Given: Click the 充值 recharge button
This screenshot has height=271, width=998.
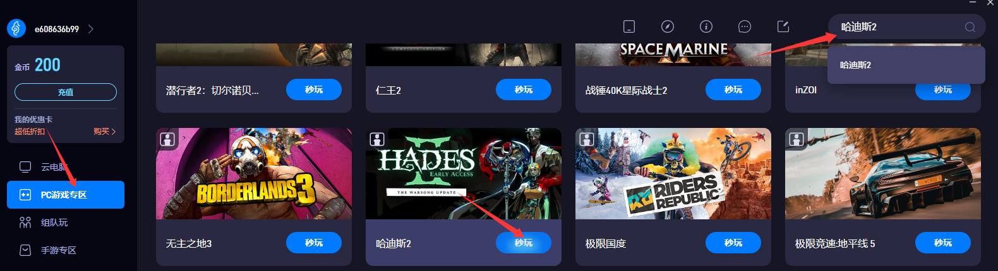Looking at the screenshot, I should point(66,92).
